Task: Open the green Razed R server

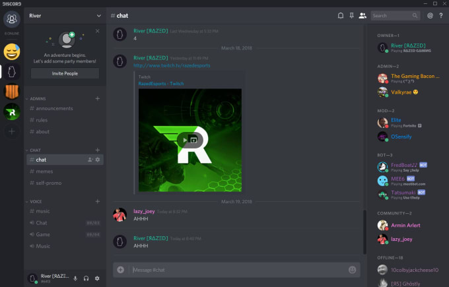Action: [12, 112]
